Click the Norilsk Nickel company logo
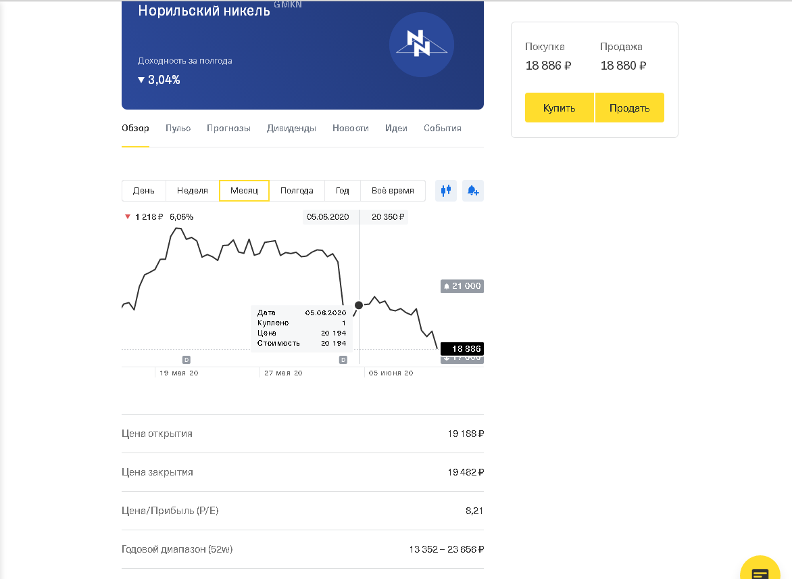Viewport: 792px width, 579px height. pos(422,45)
